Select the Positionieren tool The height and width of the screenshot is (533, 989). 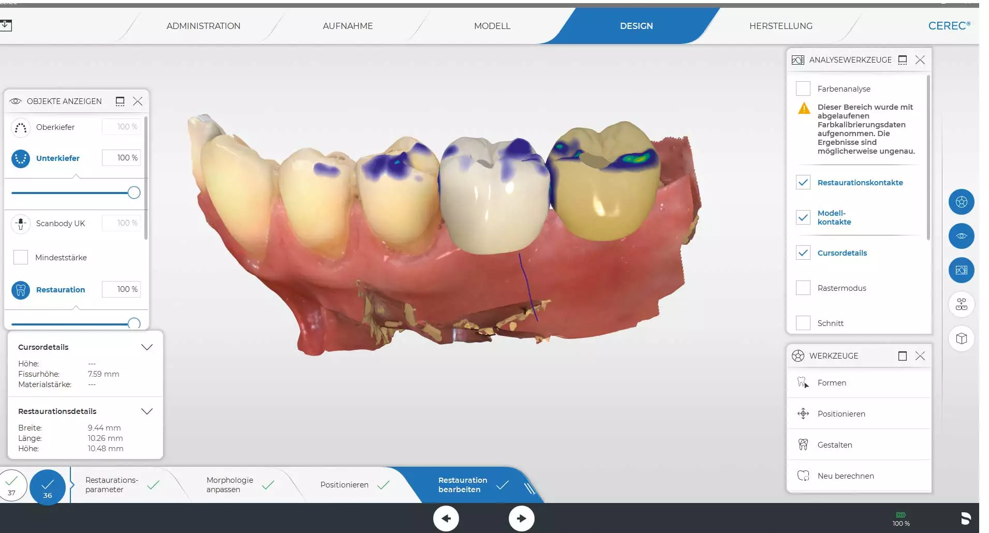pos(841,414)
